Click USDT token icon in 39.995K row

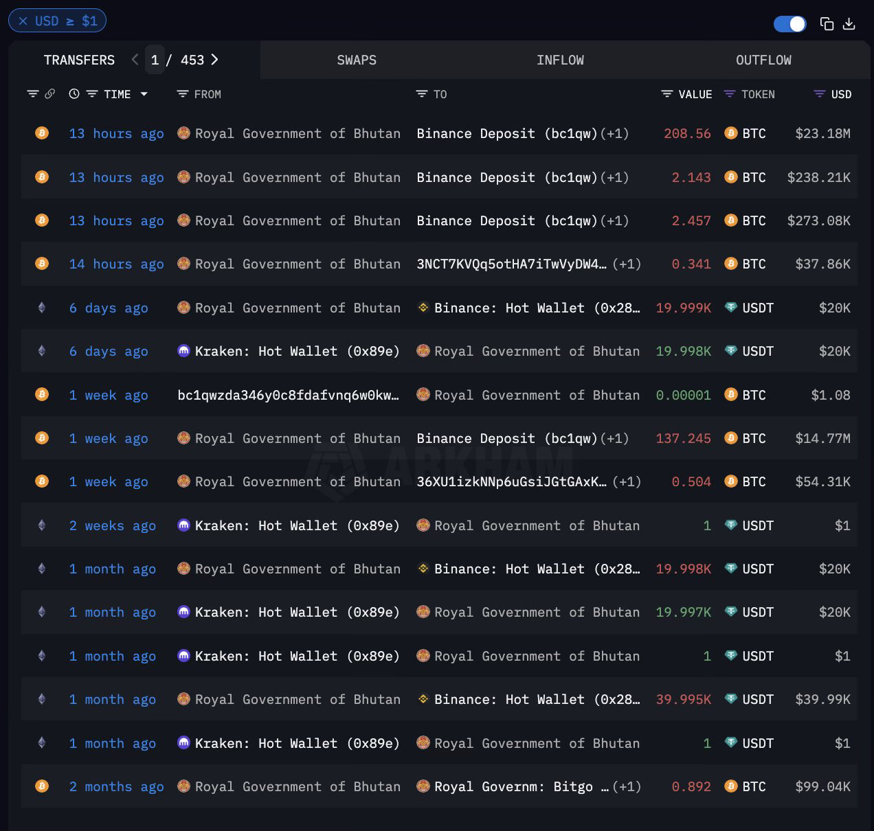pos(731,699)
